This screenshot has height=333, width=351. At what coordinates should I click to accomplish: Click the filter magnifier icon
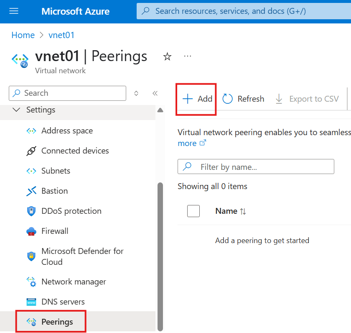tap(187, 166)
